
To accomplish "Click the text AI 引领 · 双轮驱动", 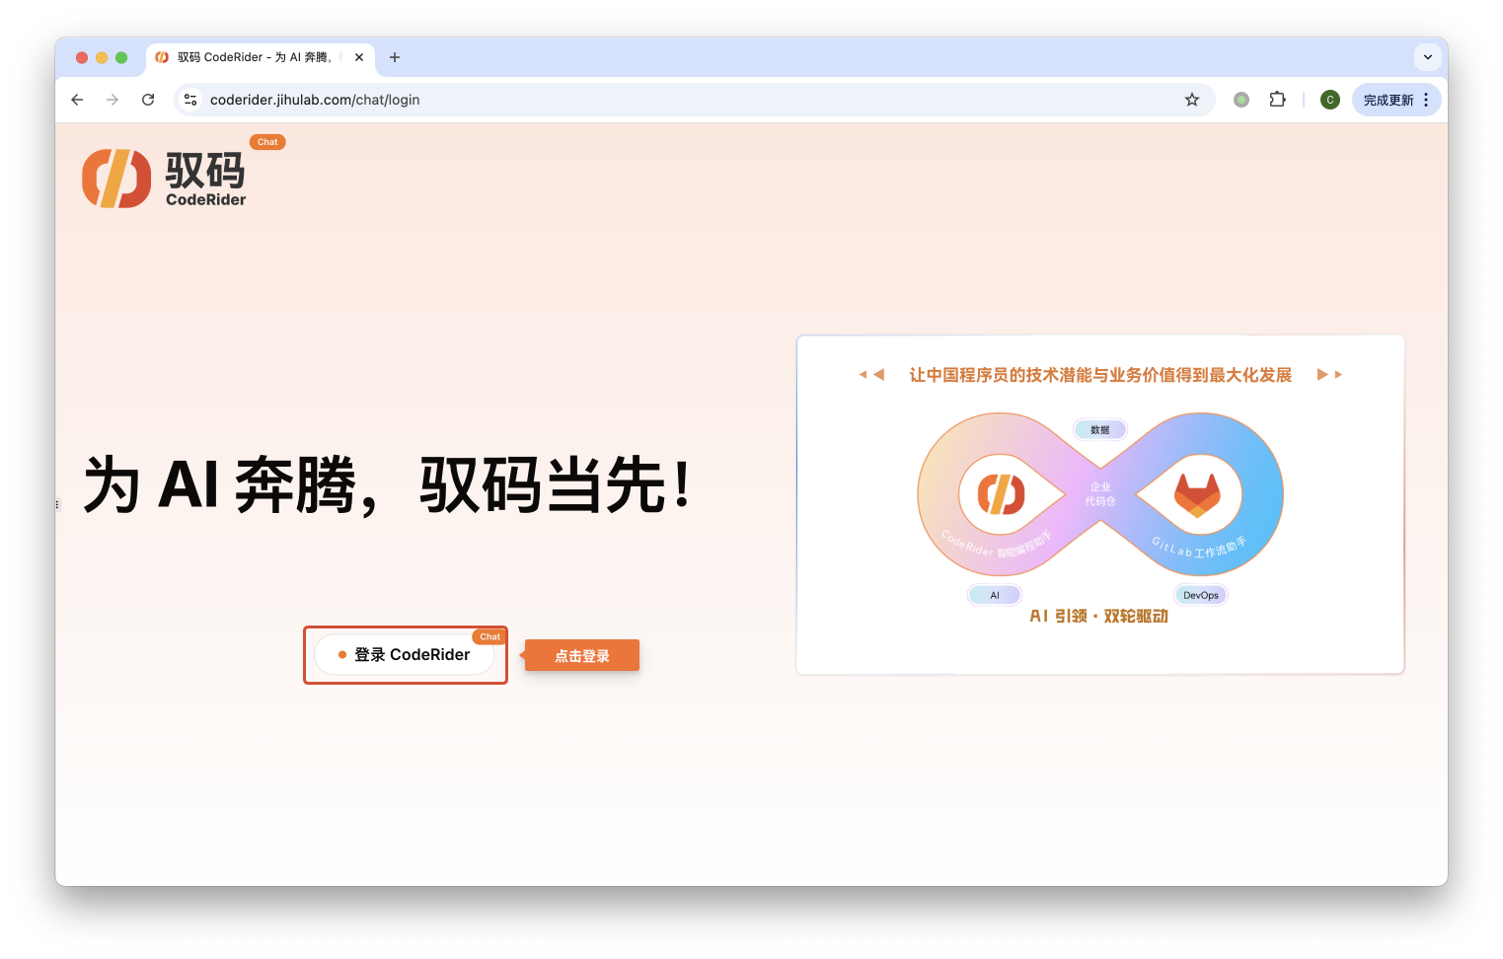I will [1099, 616].
